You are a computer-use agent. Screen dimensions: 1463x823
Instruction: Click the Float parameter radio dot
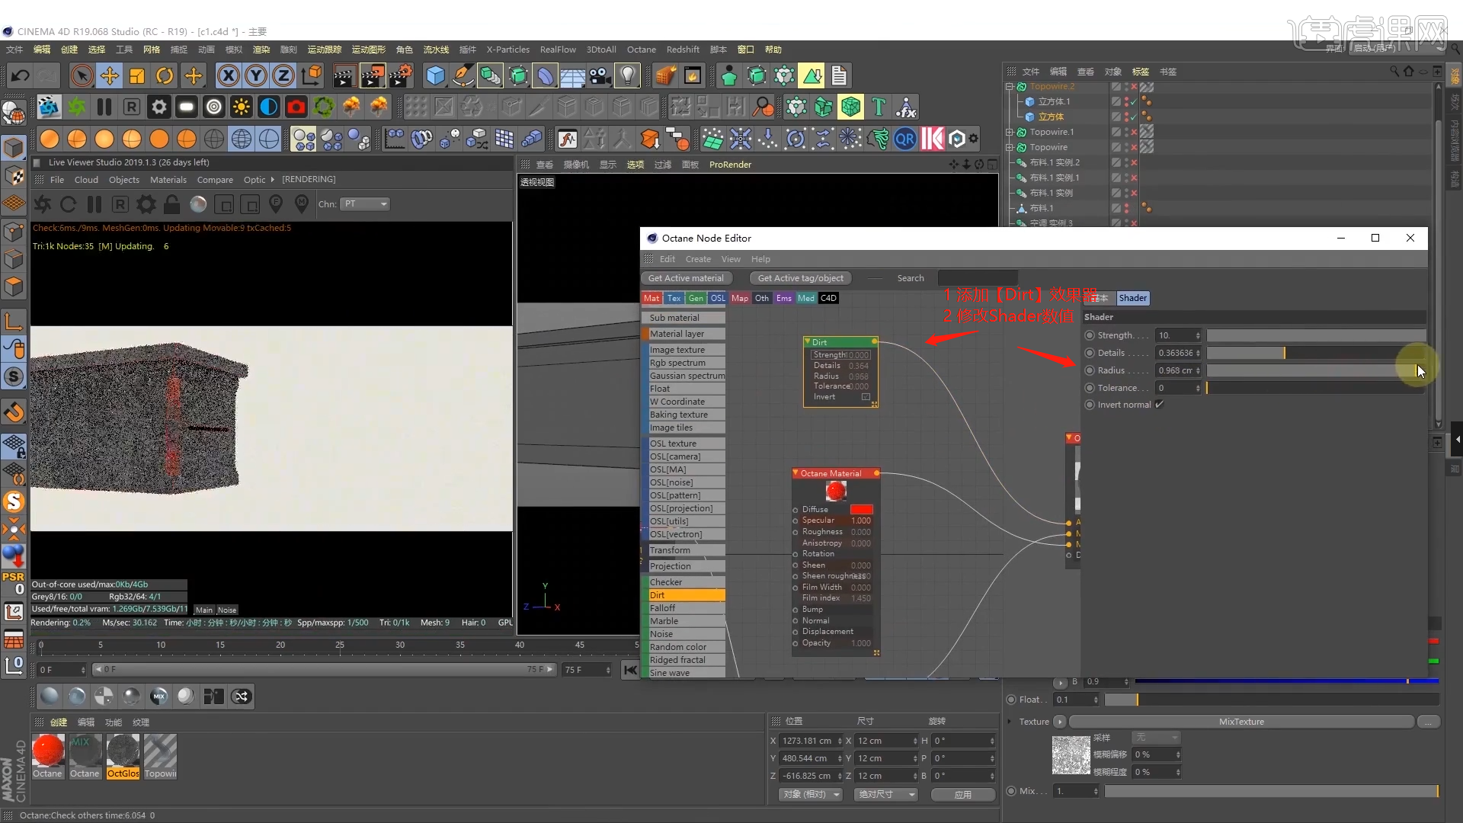[1011, 700]
